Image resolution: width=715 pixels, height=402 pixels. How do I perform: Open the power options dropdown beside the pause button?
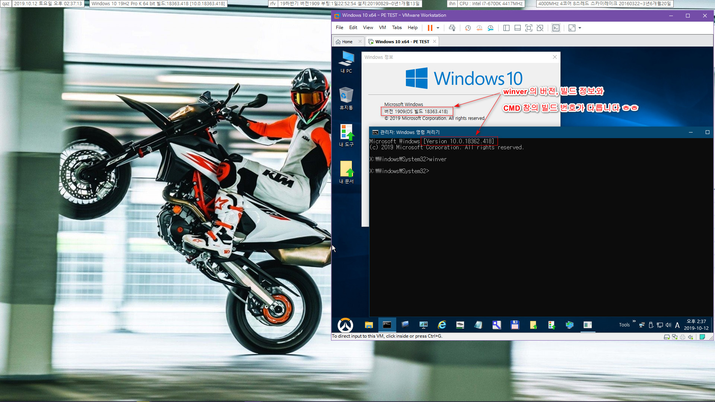[438, 28]
